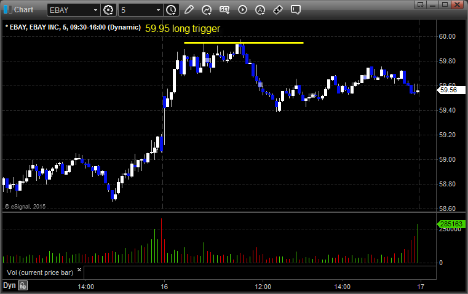Viewport: 468px width, 294px height.
Task: Minimize the Chart window
Action: pos(433,4)
